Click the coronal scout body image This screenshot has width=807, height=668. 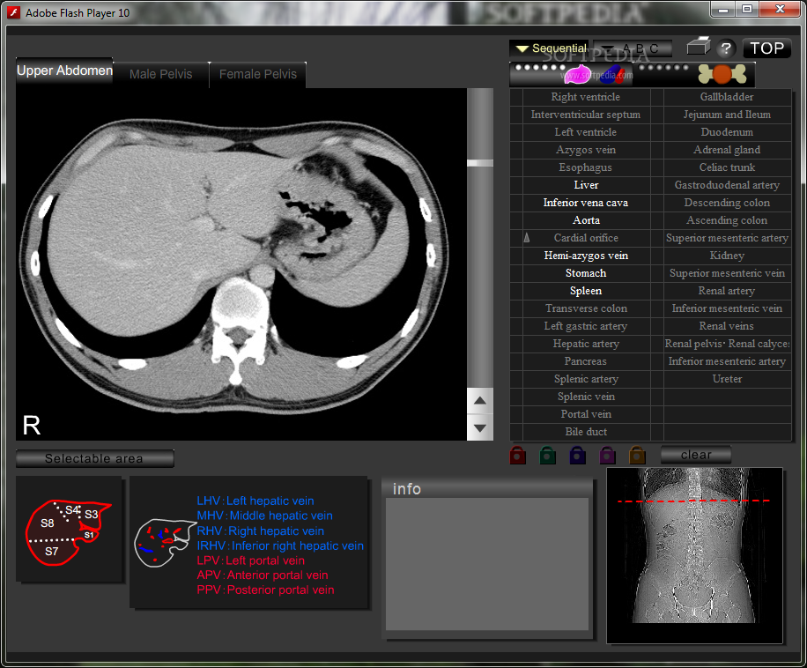click(695, 556)
